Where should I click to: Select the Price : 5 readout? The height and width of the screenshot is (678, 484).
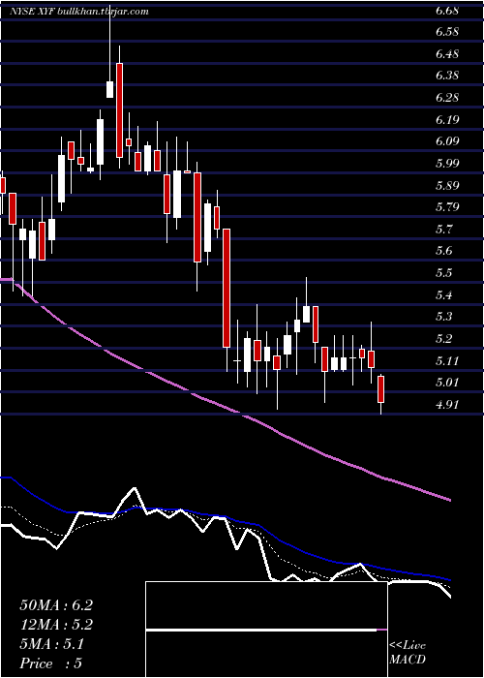click(50, 663)
